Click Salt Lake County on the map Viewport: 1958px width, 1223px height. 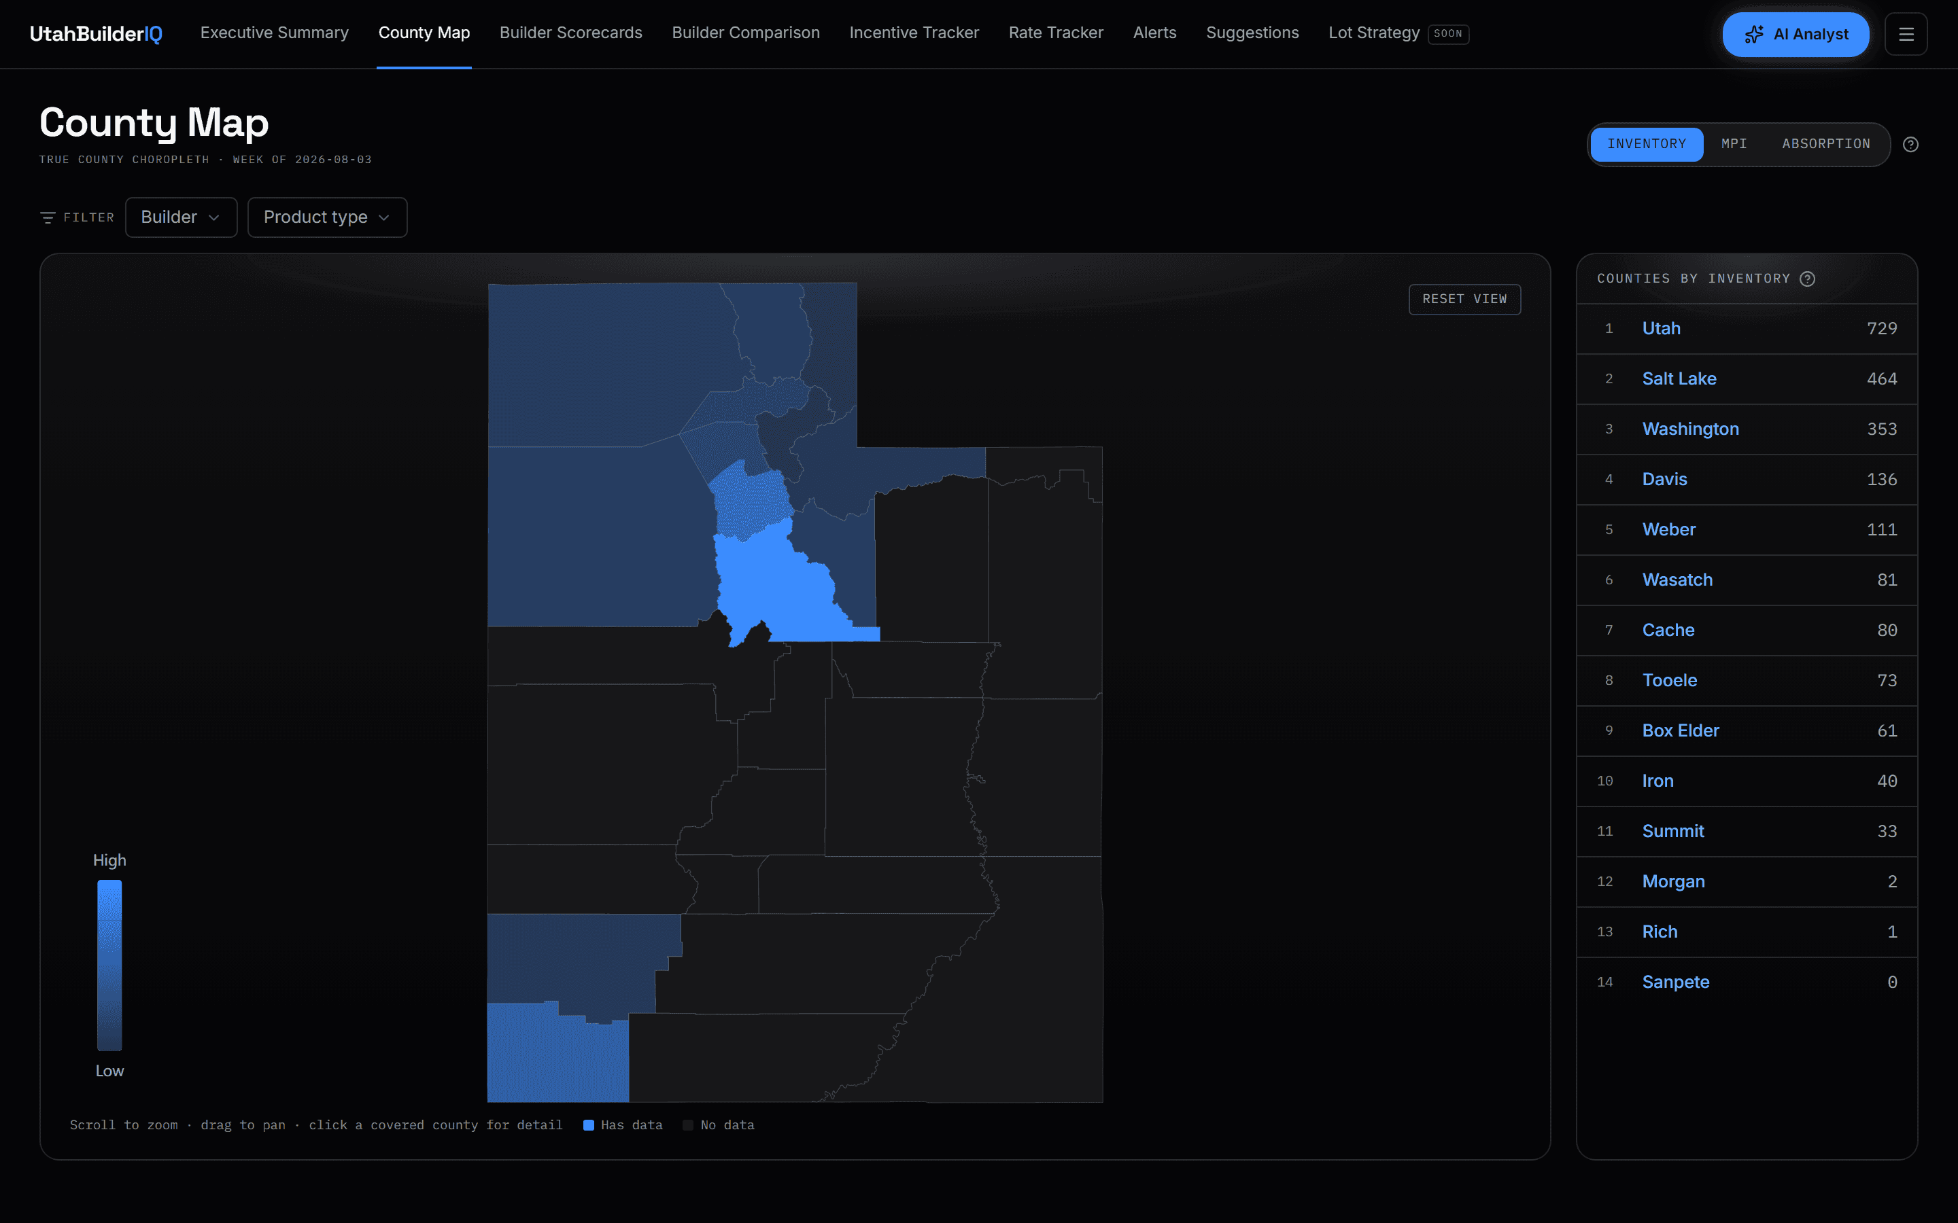click(x=751, y=501)
